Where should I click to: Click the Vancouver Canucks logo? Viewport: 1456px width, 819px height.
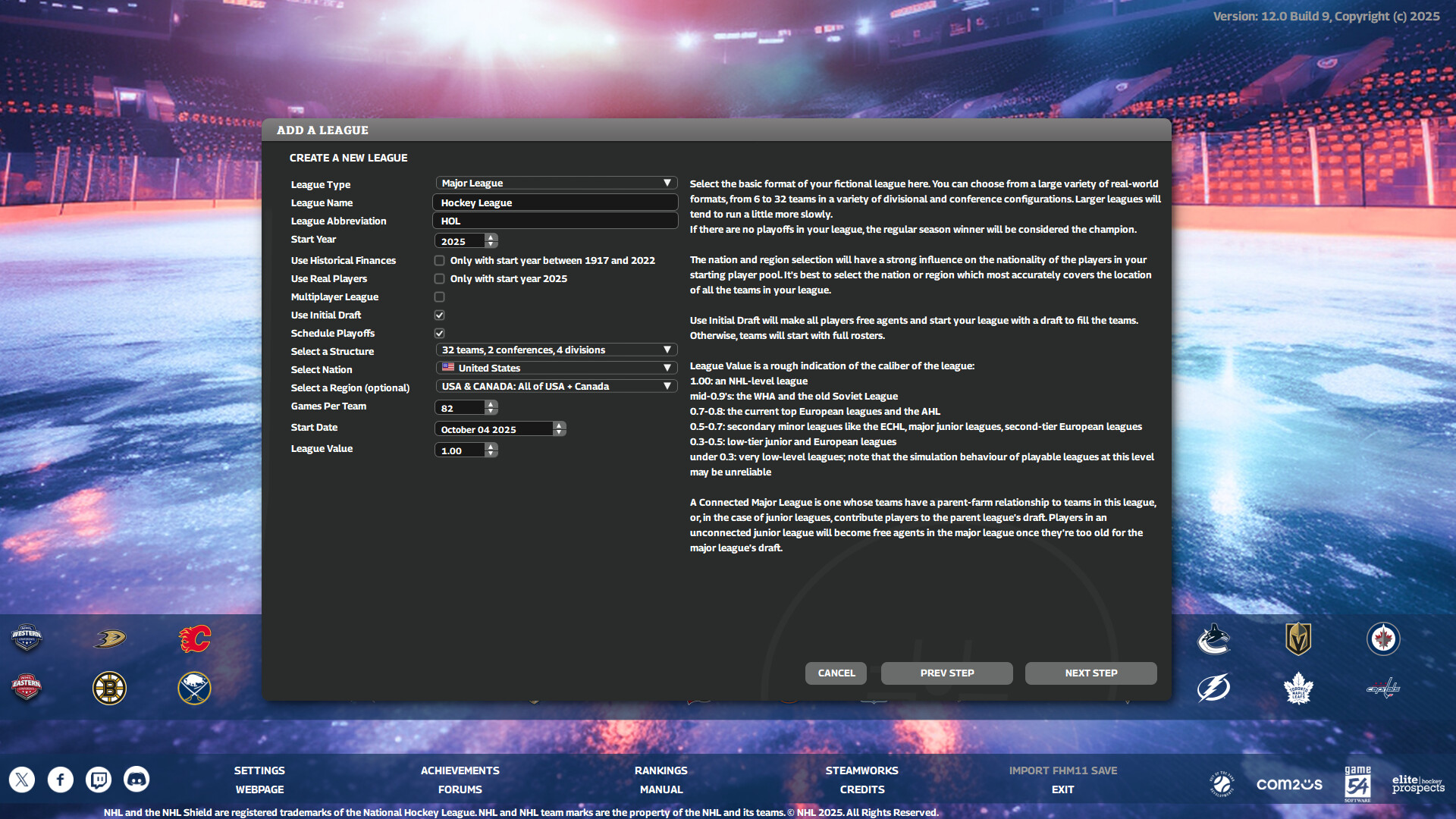(1214, 638)
